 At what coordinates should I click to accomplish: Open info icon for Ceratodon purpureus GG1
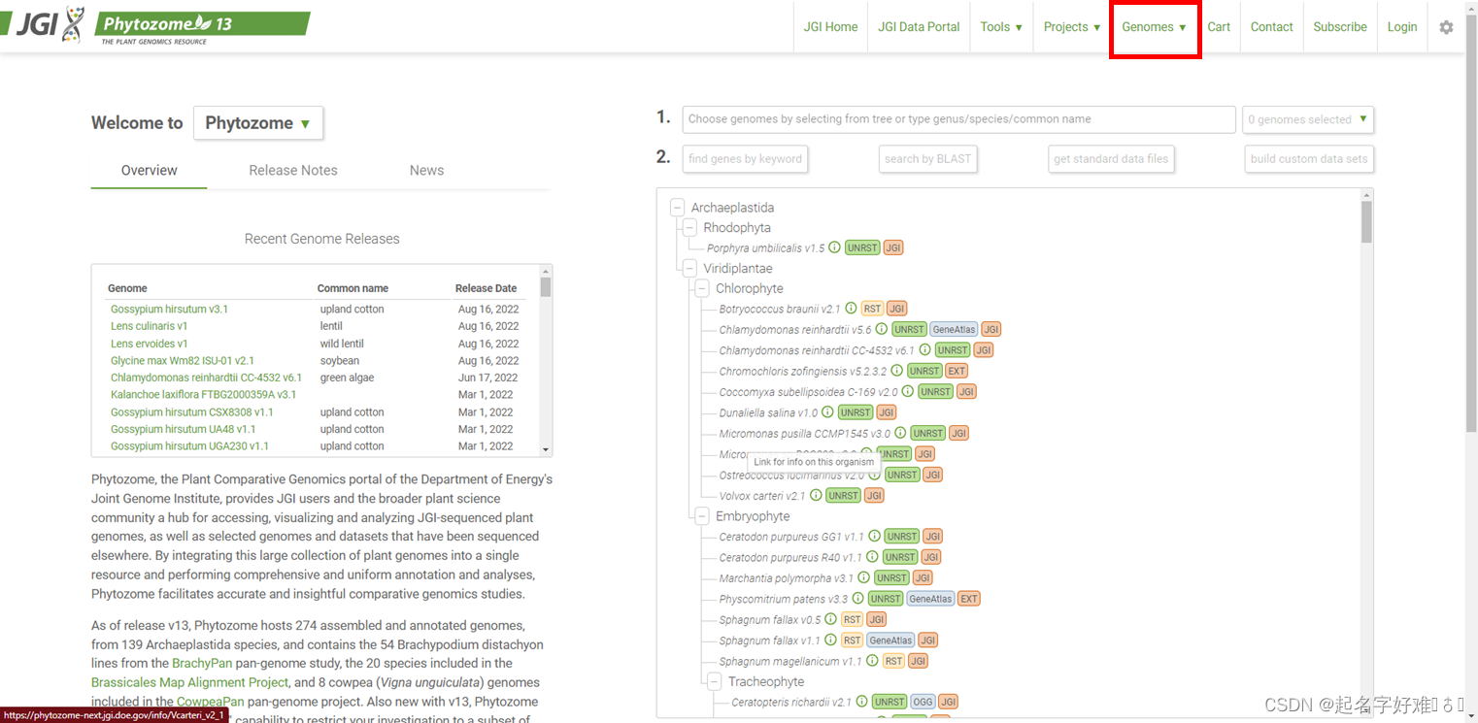pos(874,536)
